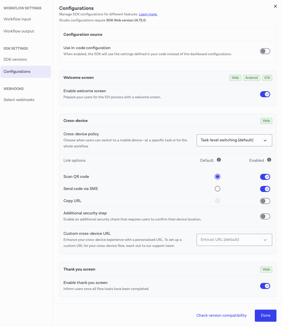Click the info icon next to Default
Viewport: 282px width, 327px height.
click(219, 160)
